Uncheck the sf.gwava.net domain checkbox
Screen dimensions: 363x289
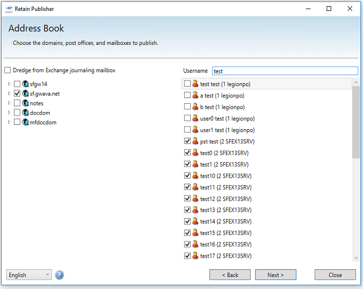click(x=17, y=93)
